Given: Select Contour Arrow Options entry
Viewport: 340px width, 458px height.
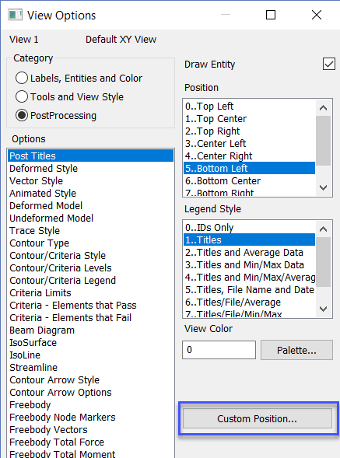Looking at the screenshot, I should [90, 392].
